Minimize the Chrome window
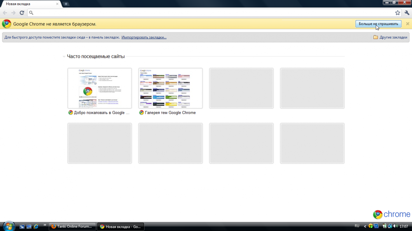The height and width of the screenshot is (231, 412). (x=387, y=2)
